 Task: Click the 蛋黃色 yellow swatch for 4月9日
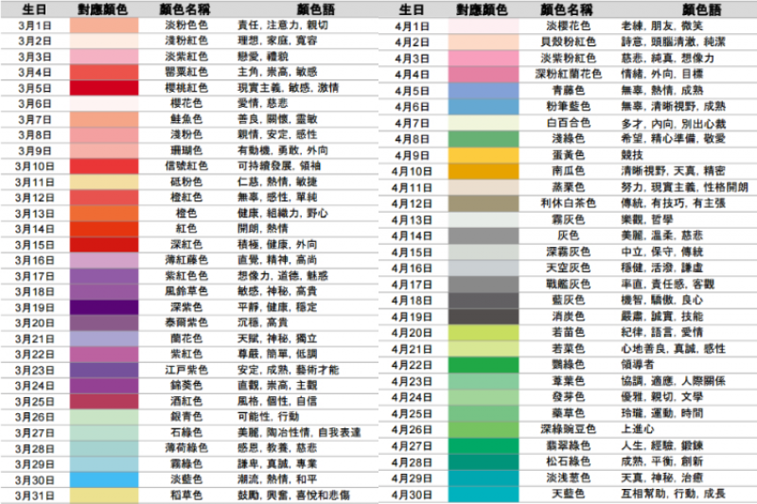484,155
